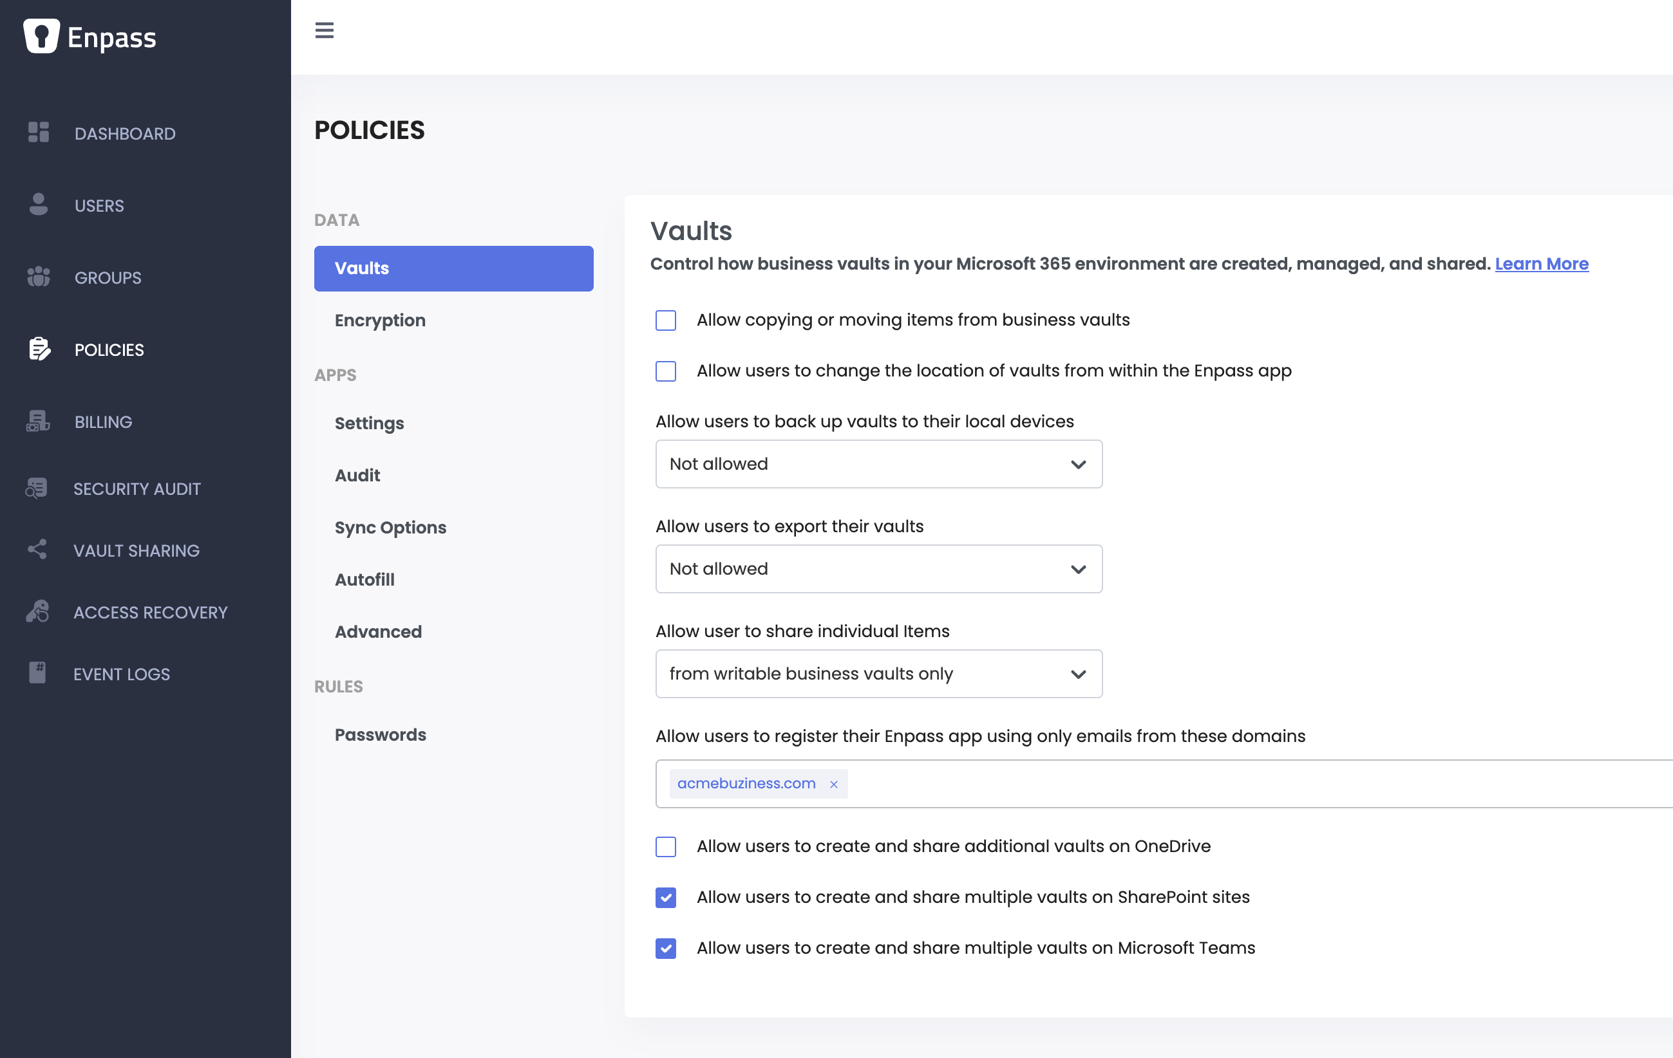The height and width of the screenshot is (1058, 1673).
Task: Click the Enpass brand name
Action: [x=112, y=37]
